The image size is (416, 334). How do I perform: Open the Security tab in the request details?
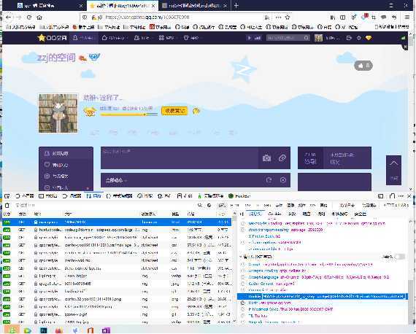pos(360,214)
